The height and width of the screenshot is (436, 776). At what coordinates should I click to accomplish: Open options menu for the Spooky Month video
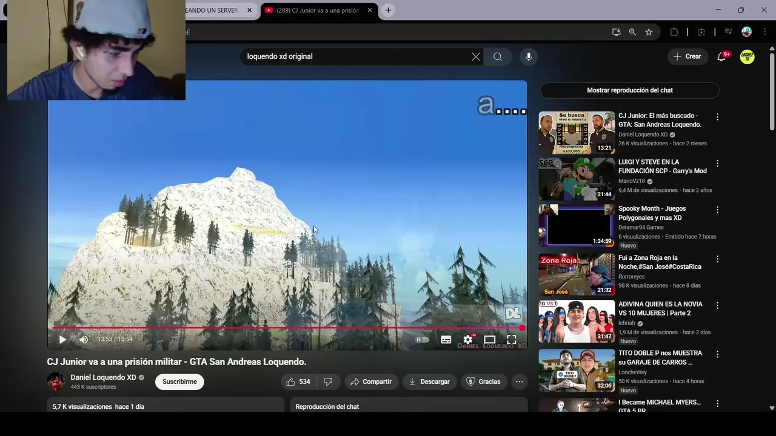[717, 210]
